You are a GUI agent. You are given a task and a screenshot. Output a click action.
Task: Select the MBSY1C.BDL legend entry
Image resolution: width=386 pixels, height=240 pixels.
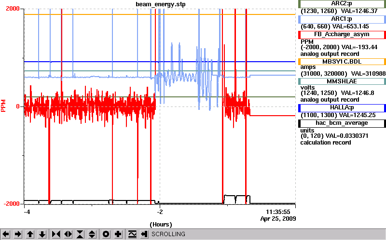click(x=342, y=62)
